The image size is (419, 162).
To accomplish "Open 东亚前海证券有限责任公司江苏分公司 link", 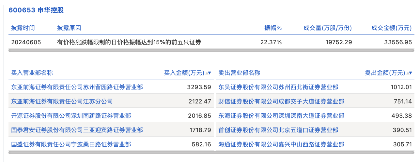I will coord(62,101).
